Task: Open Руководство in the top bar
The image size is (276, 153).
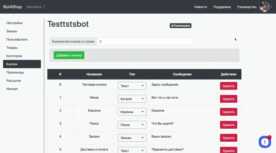Action: pos(247,7)
